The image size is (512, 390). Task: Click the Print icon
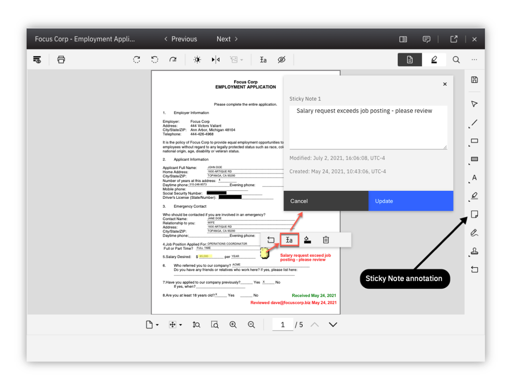click(61, 60)
